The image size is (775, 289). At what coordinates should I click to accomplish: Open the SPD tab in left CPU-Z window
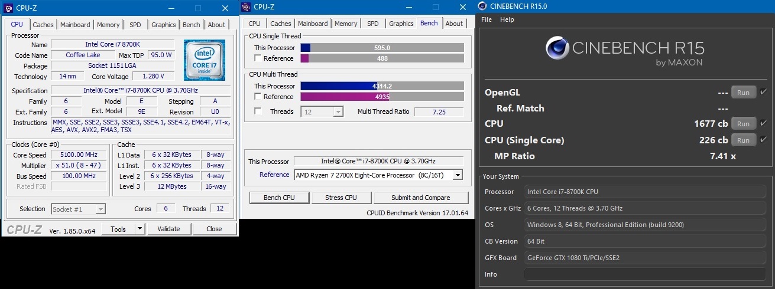(135, 25)
